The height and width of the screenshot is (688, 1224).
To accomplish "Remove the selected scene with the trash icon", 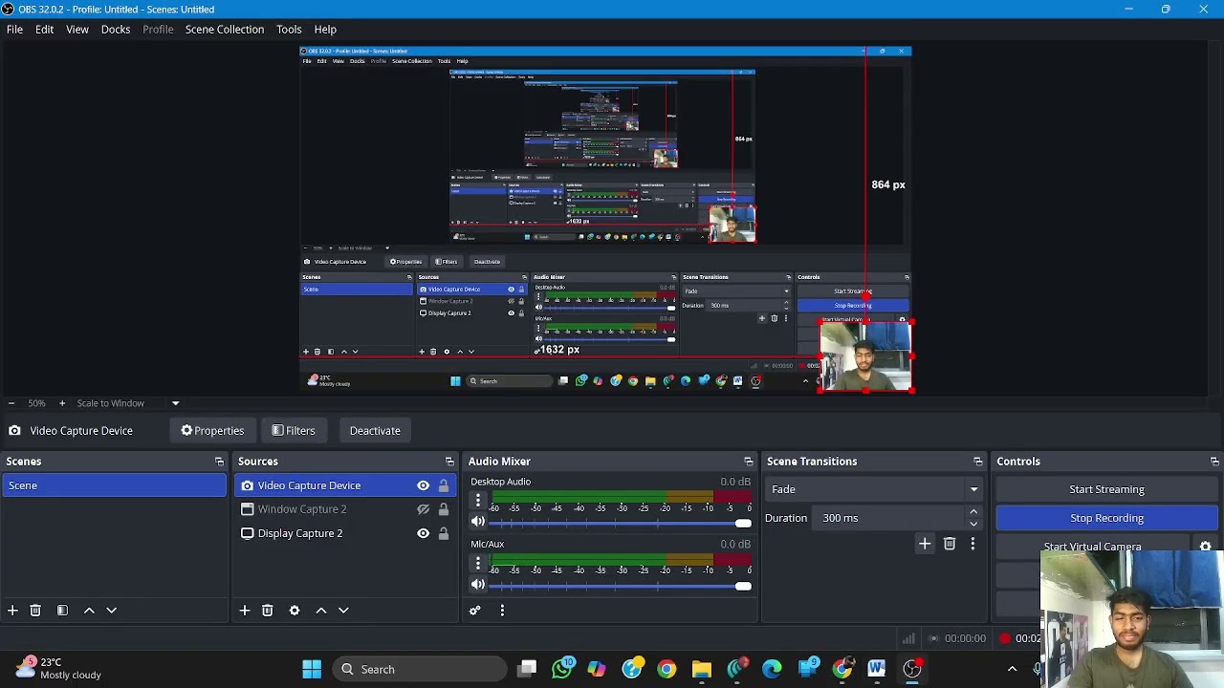I will click(35, 611).
